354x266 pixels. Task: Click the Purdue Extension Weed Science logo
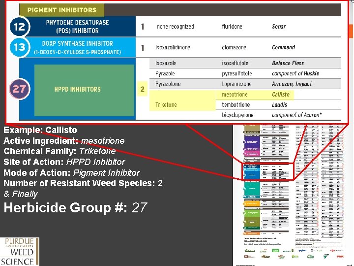point(20,252)
